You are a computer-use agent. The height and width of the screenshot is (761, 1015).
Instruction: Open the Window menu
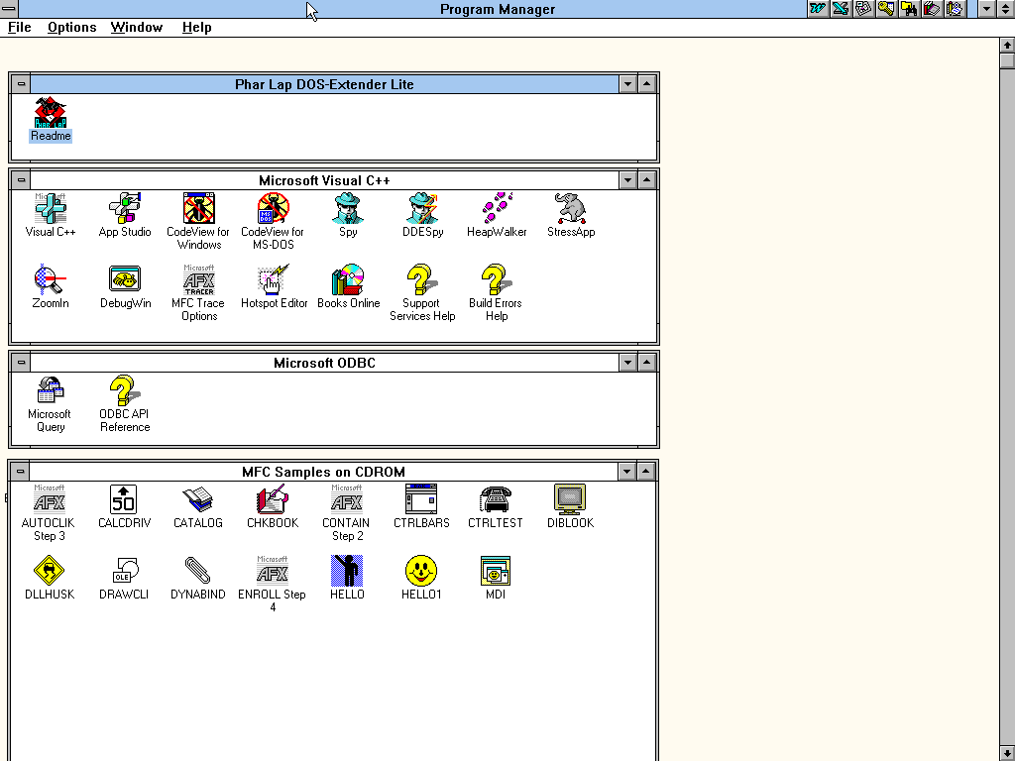coord(137,27)
